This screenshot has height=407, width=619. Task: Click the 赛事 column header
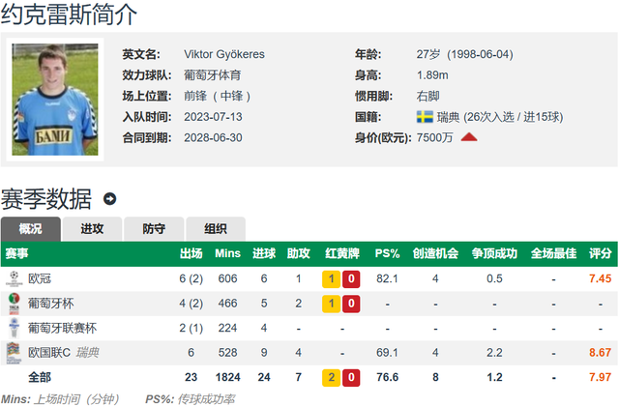(17, 253)
